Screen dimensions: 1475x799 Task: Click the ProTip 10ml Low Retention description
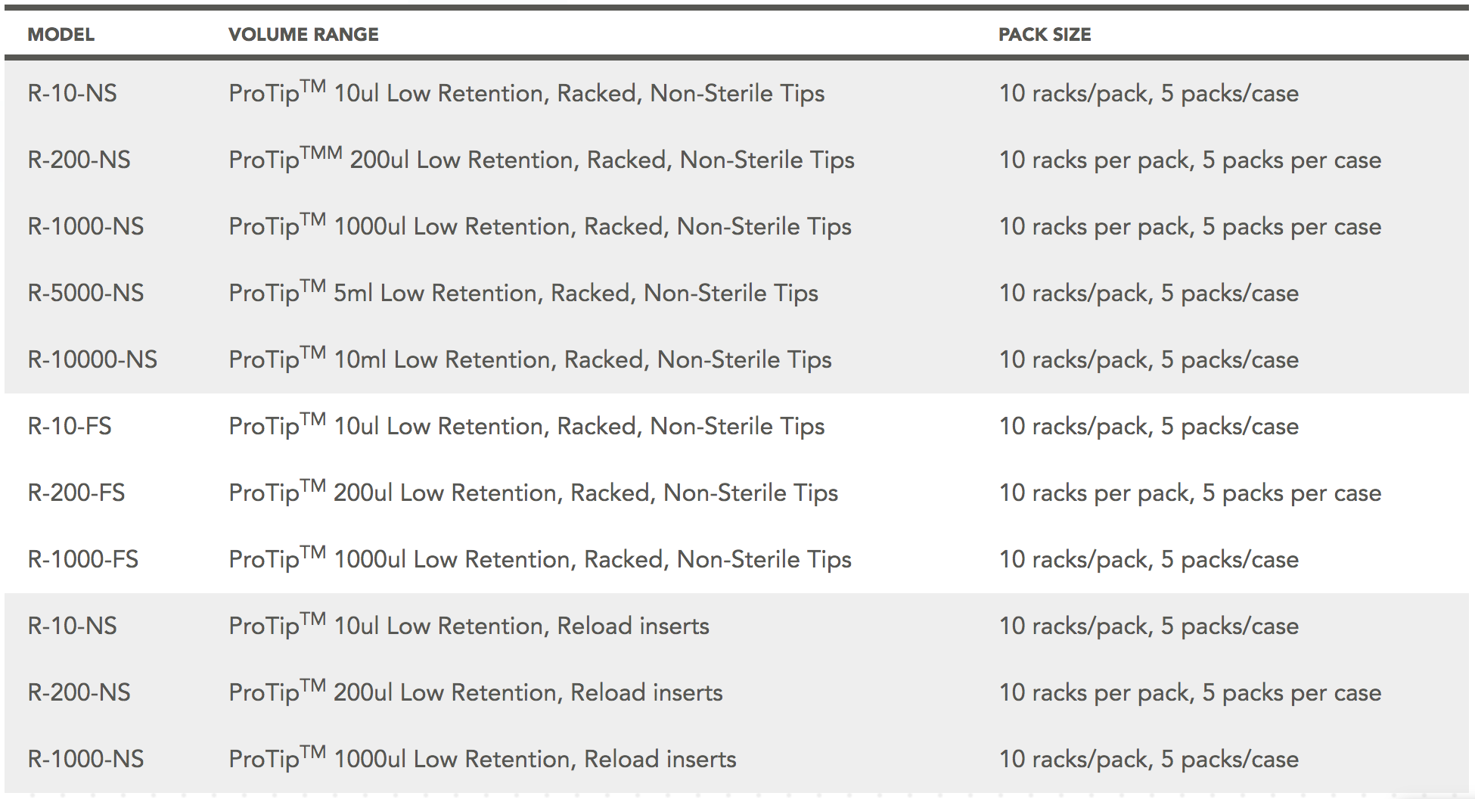tap(530, 360)
